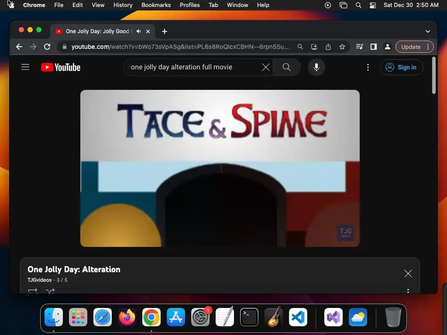Clear the YouTube search text
Viewport: 447px width, 335px height.
[x=266, y=67]
